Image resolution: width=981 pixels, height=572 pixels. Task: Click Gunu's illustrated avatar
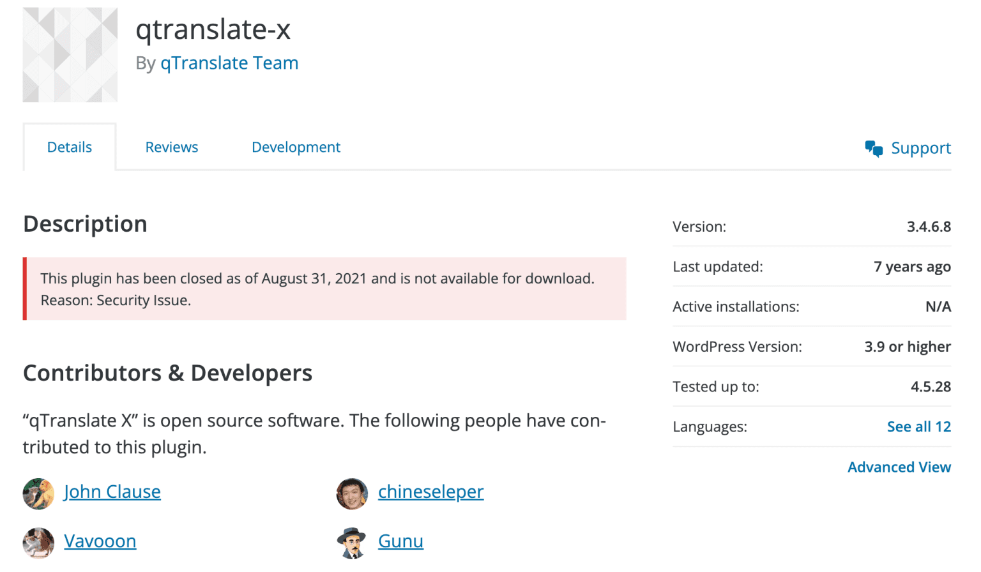(352, 542)
